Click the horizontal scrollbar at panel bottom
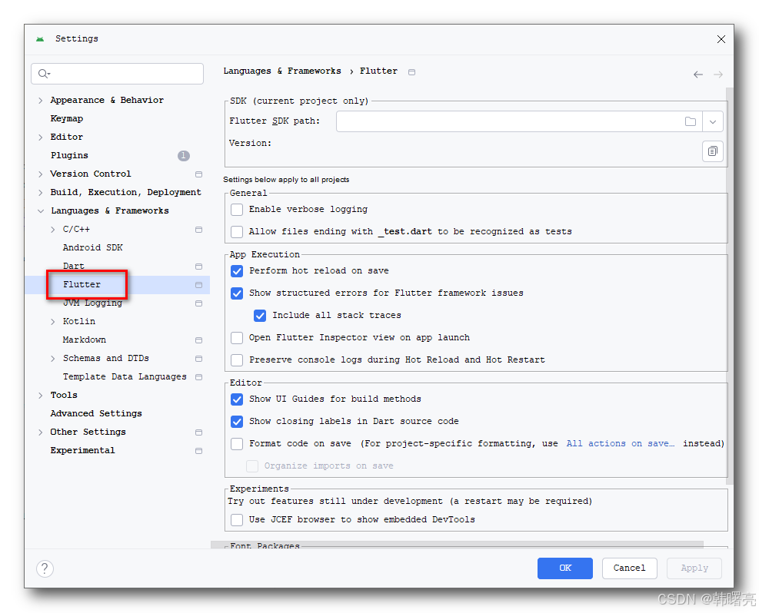 pos(457,545)
